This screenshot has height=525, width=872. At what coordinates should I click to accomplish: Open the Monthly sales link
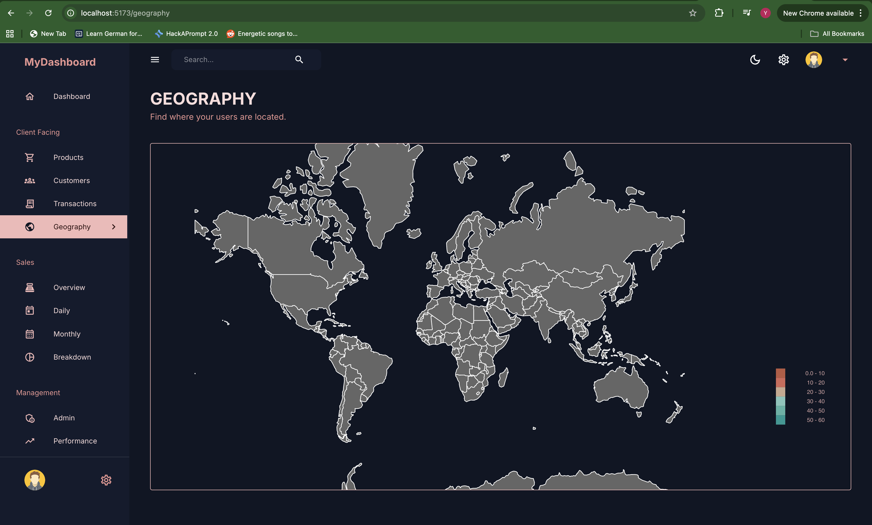pos(67,334)
